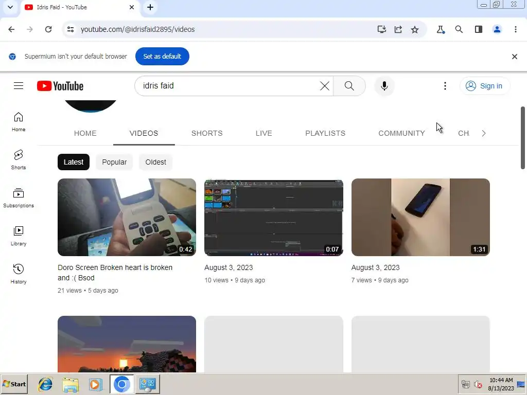This screenshot has height=395, width=527.
Task: Click the address bar URL
Action: 137,29
